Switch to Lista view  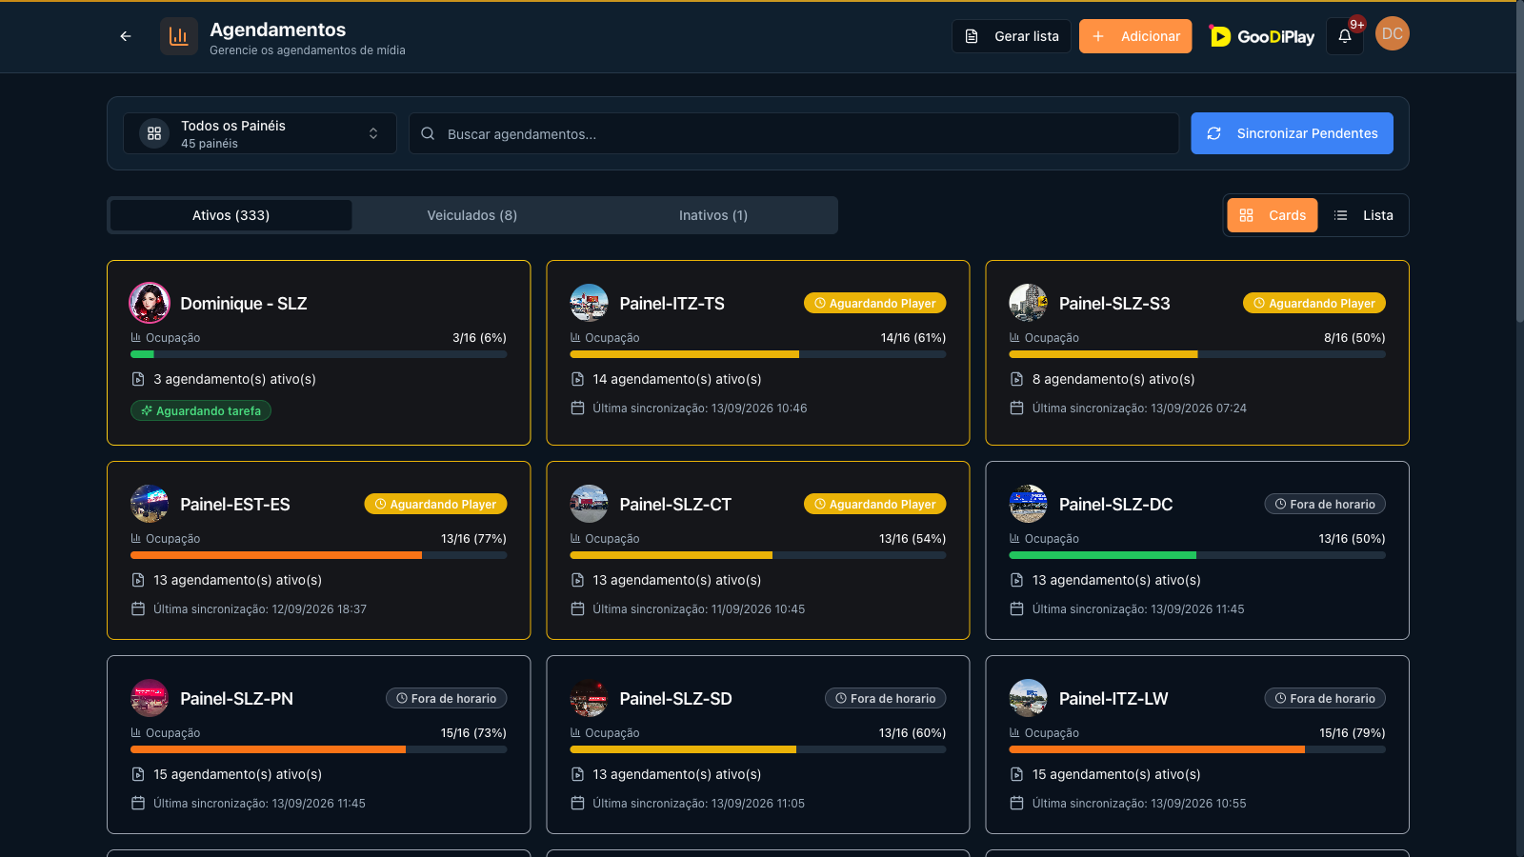coord(1363,215)
